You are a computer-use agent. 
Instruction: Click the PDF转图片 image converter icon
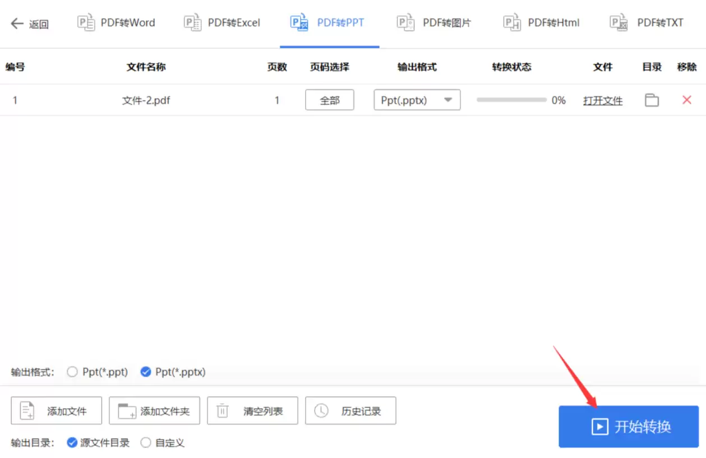[x=405, y=22]
